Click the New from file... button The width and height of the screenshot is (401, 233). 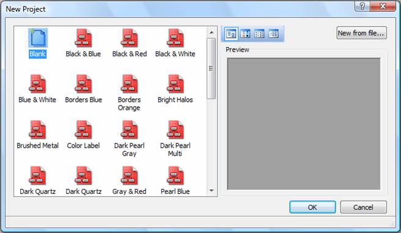[362, 33]
